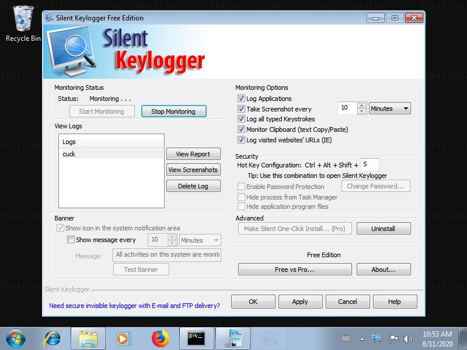The width and height of the screenshot is (467, 350).
Task: Toggle Show icon in system notification area
Action: pyautogui.click(x=60, y=228)
